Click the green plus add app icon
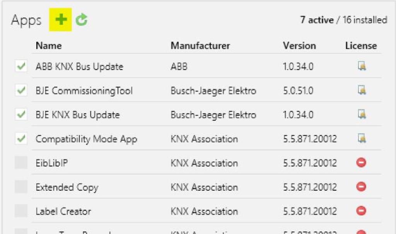This screenshot has width=396, height=234. point(61,20)
